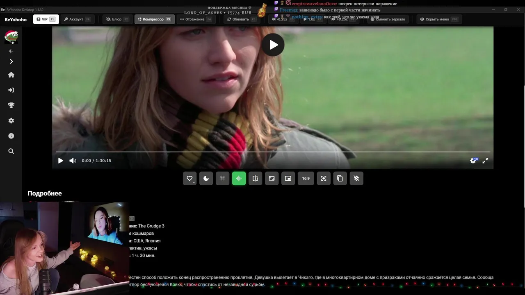Open the video quality settings gear
Viewport: 525px width, 295px height.
(x=473, y=161)
